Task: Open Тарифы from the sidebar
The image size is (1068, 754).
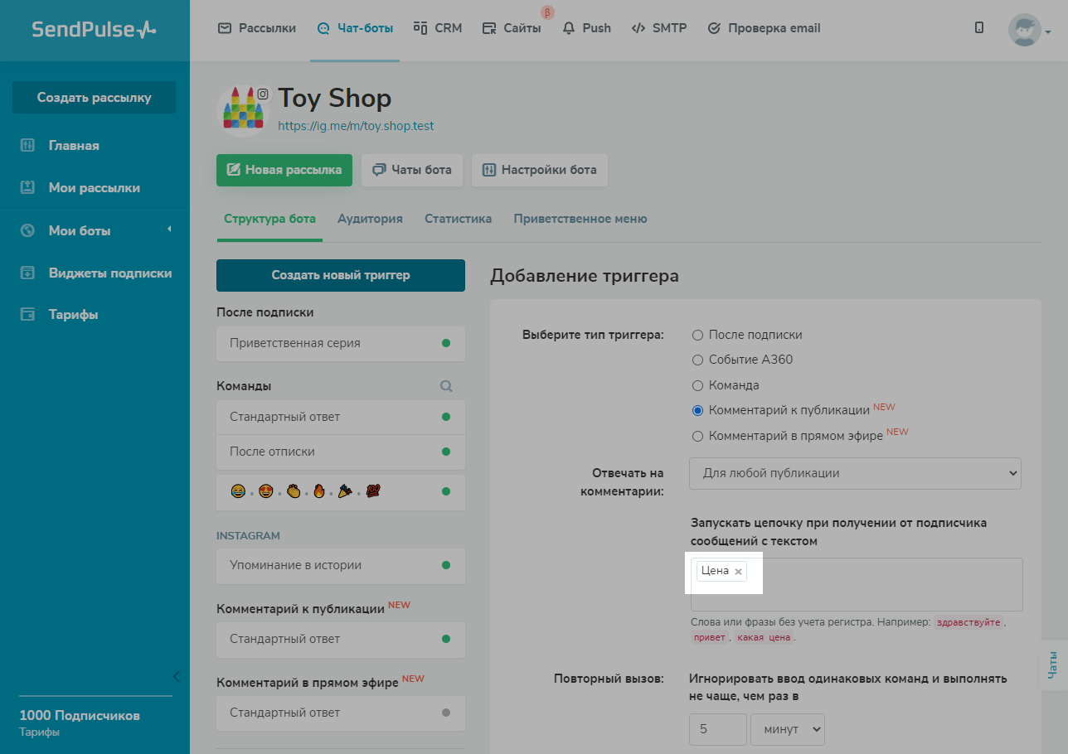Action: pyautogui.click(x=73, y=315)
